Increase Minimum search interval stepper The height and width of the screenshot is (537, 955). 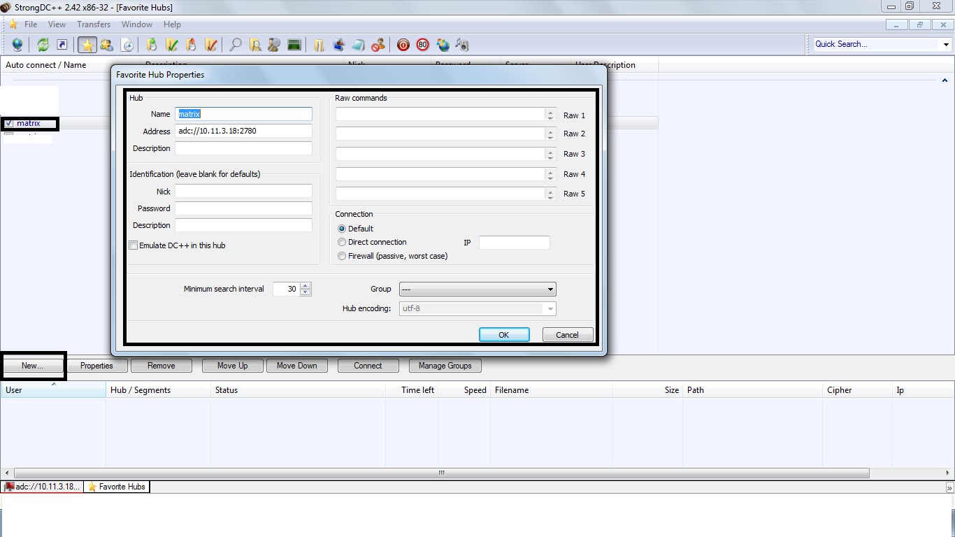pos(306,286)
